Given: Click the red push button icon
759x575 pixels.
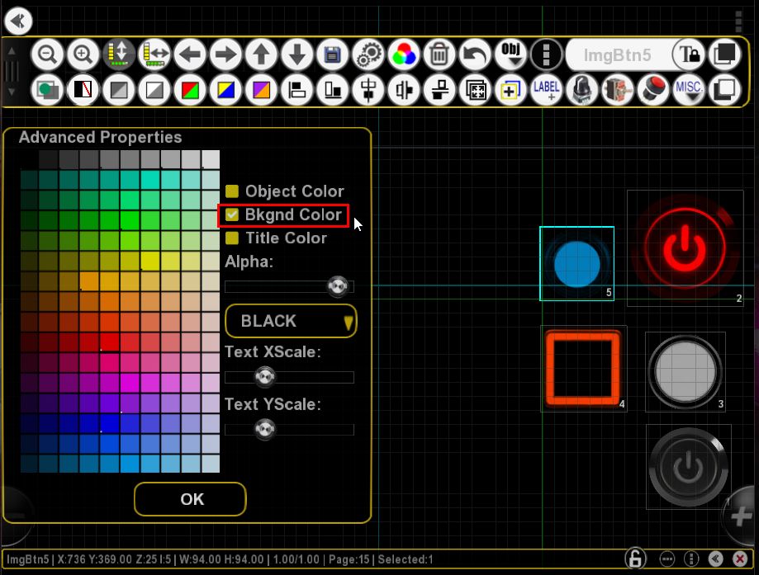Looking at the screenshot, I should (653, 89).
